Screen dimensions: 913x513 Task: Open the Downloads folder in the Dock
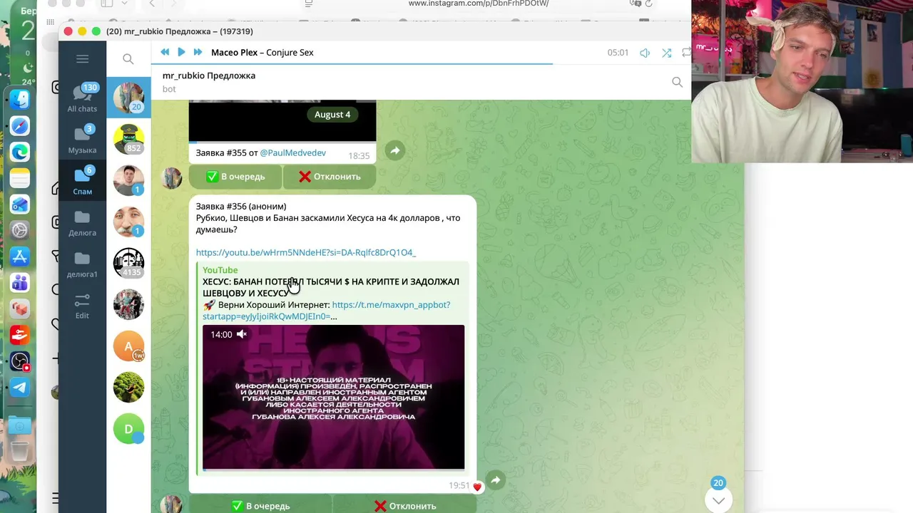pos(20,426)
